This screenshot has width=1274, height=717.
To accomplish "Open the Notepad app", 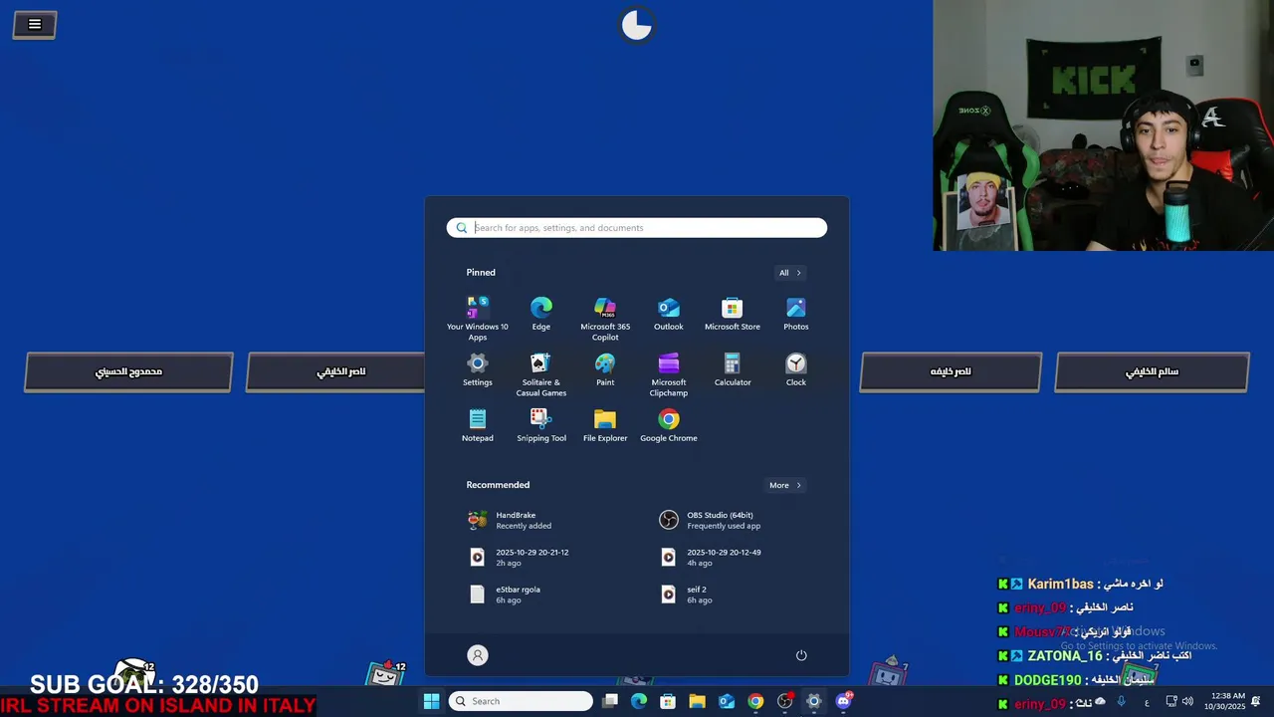I will click(478, 425).
